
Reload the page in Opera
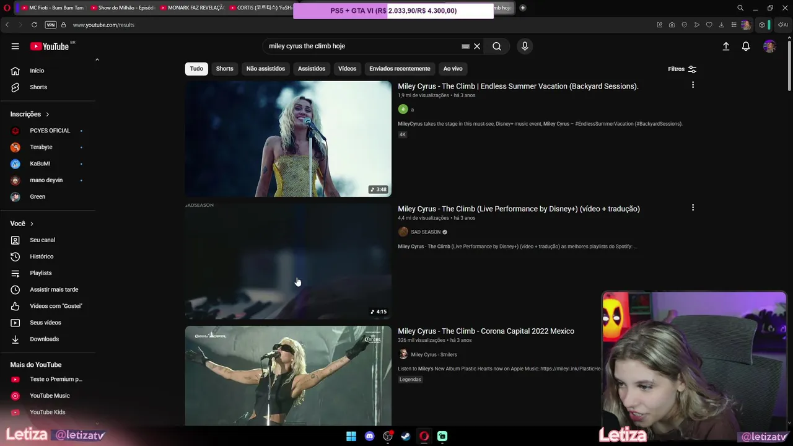tap(34, 25)
